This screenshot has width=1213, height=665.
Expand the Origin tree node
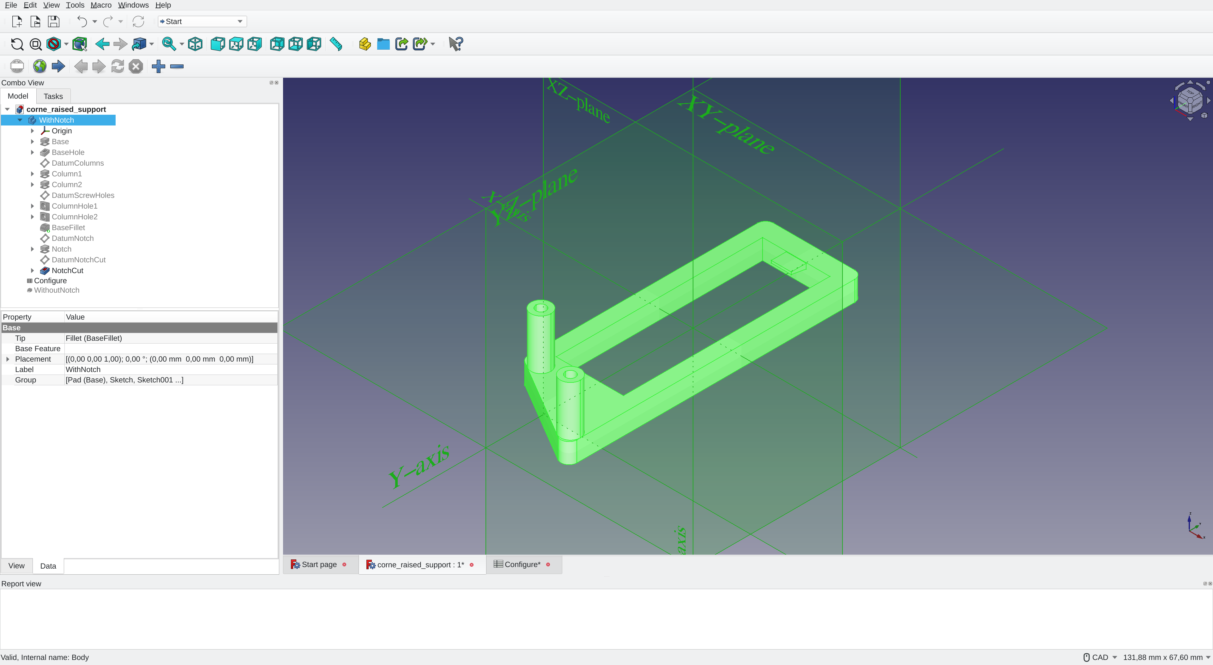click(x=33, y=131)
